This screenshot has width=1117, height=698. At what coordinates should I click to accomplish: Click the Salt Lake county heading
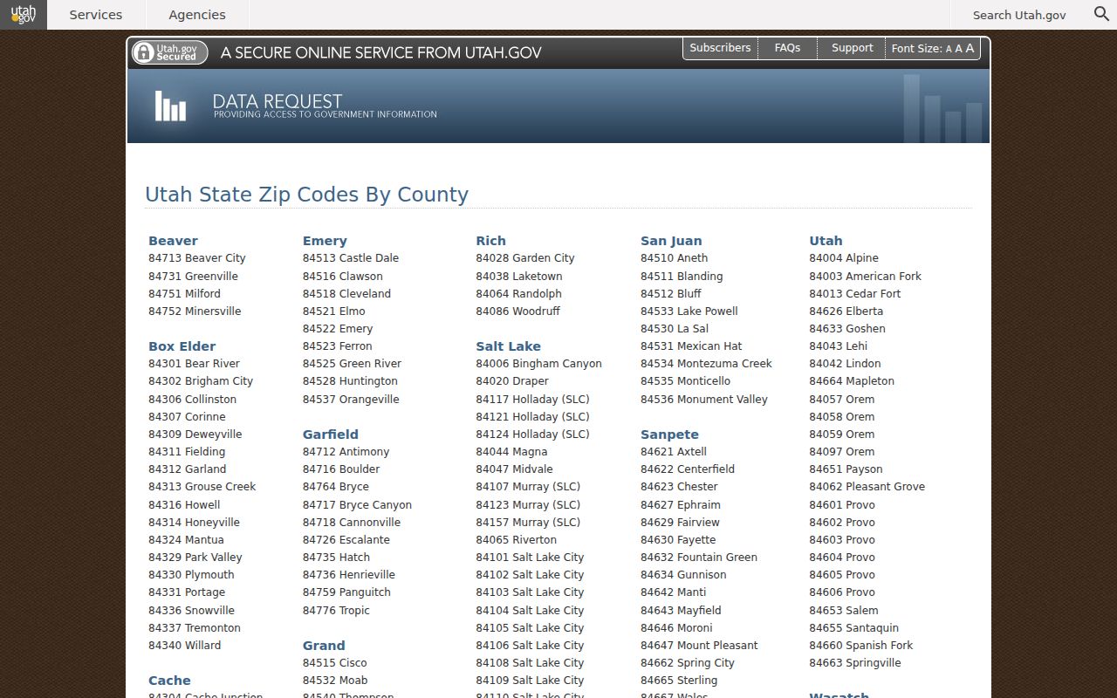[x=508, y=346]
